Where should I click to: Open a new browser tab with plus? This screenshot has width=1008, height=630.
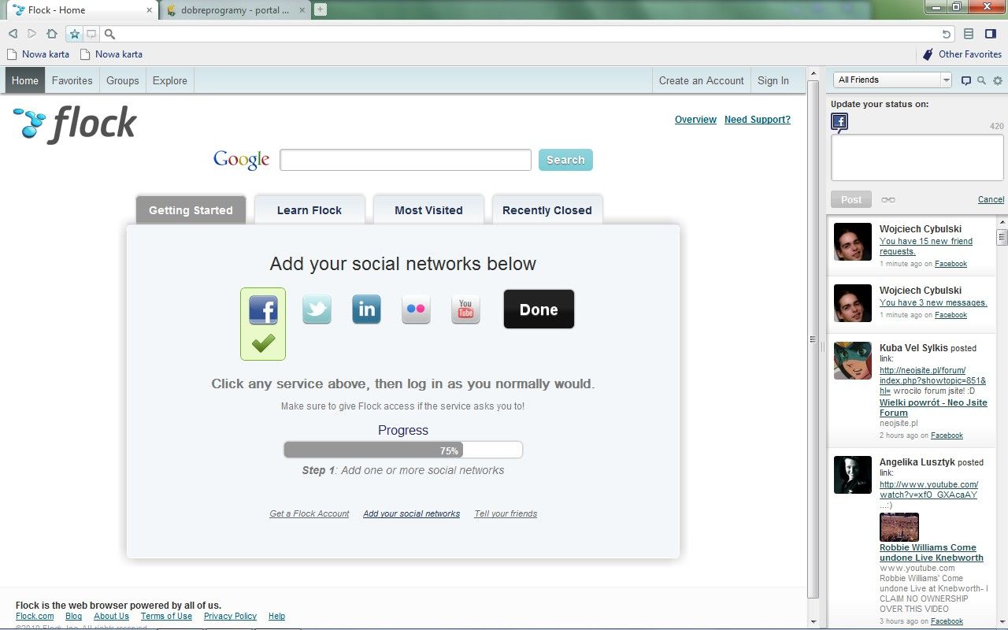pyautogui.click(x=320, y=9)
